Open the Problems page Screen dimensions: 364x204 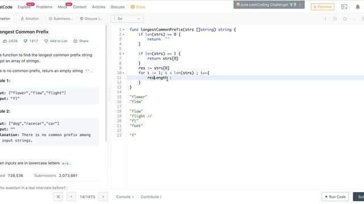click(44, 7)
